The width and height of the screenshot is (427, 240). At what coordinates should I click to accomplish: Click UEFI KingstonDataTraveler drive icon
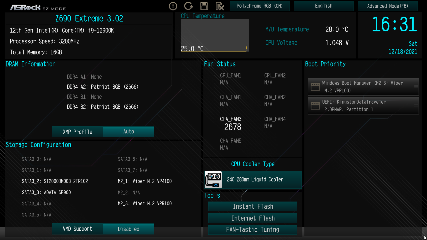[x=315, y=106]
